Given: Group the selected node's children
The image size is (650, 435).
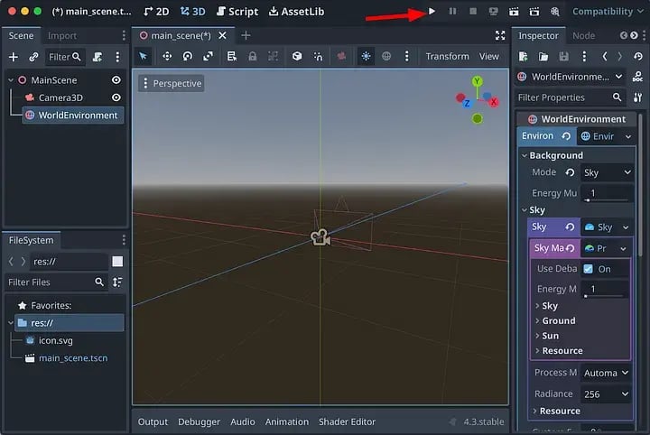Looking at the screenshot, I should pos(273,56).
